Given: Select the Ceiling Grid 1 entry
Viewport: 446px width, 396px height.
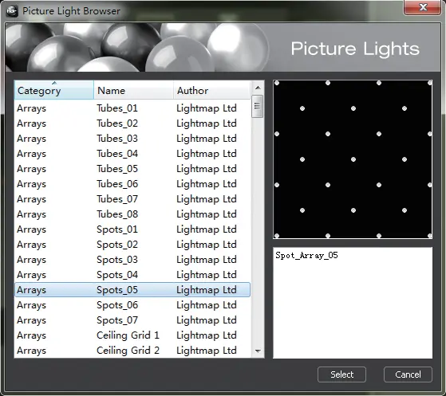Looking at the screenshot, I should tap(132, 335).
